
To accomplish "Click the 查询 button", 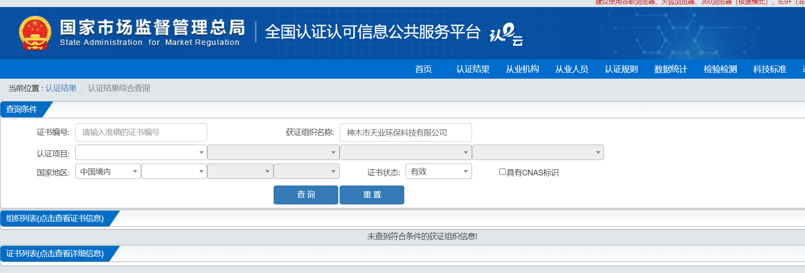I will tap(306, 195).
